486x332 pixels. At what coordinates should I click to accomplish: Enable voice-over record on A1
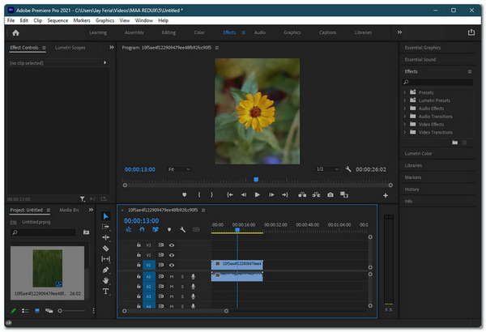pos(193,276)
